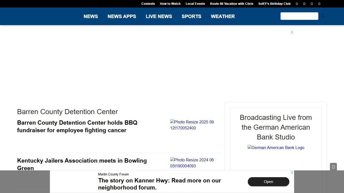Screen dimensions: 344x193
Task: Click the German American Bank Logo image
Action: point(276,148)
